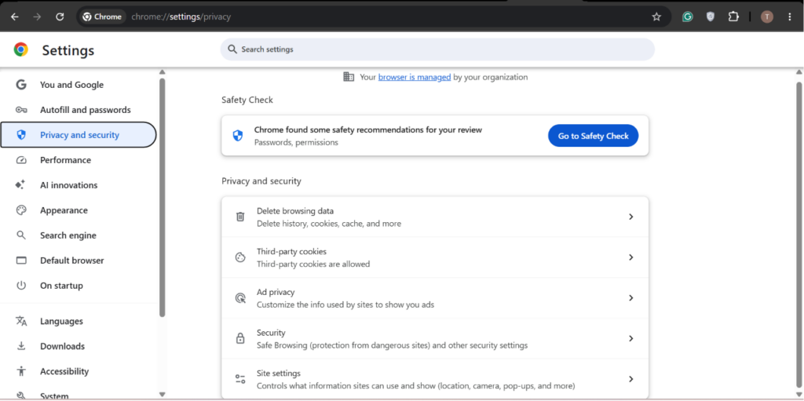Click the sliders icon in Site settings
Image resolution: width=804 pixels, height=401 pixels.
pyautogui.click(x=240, y=379)
